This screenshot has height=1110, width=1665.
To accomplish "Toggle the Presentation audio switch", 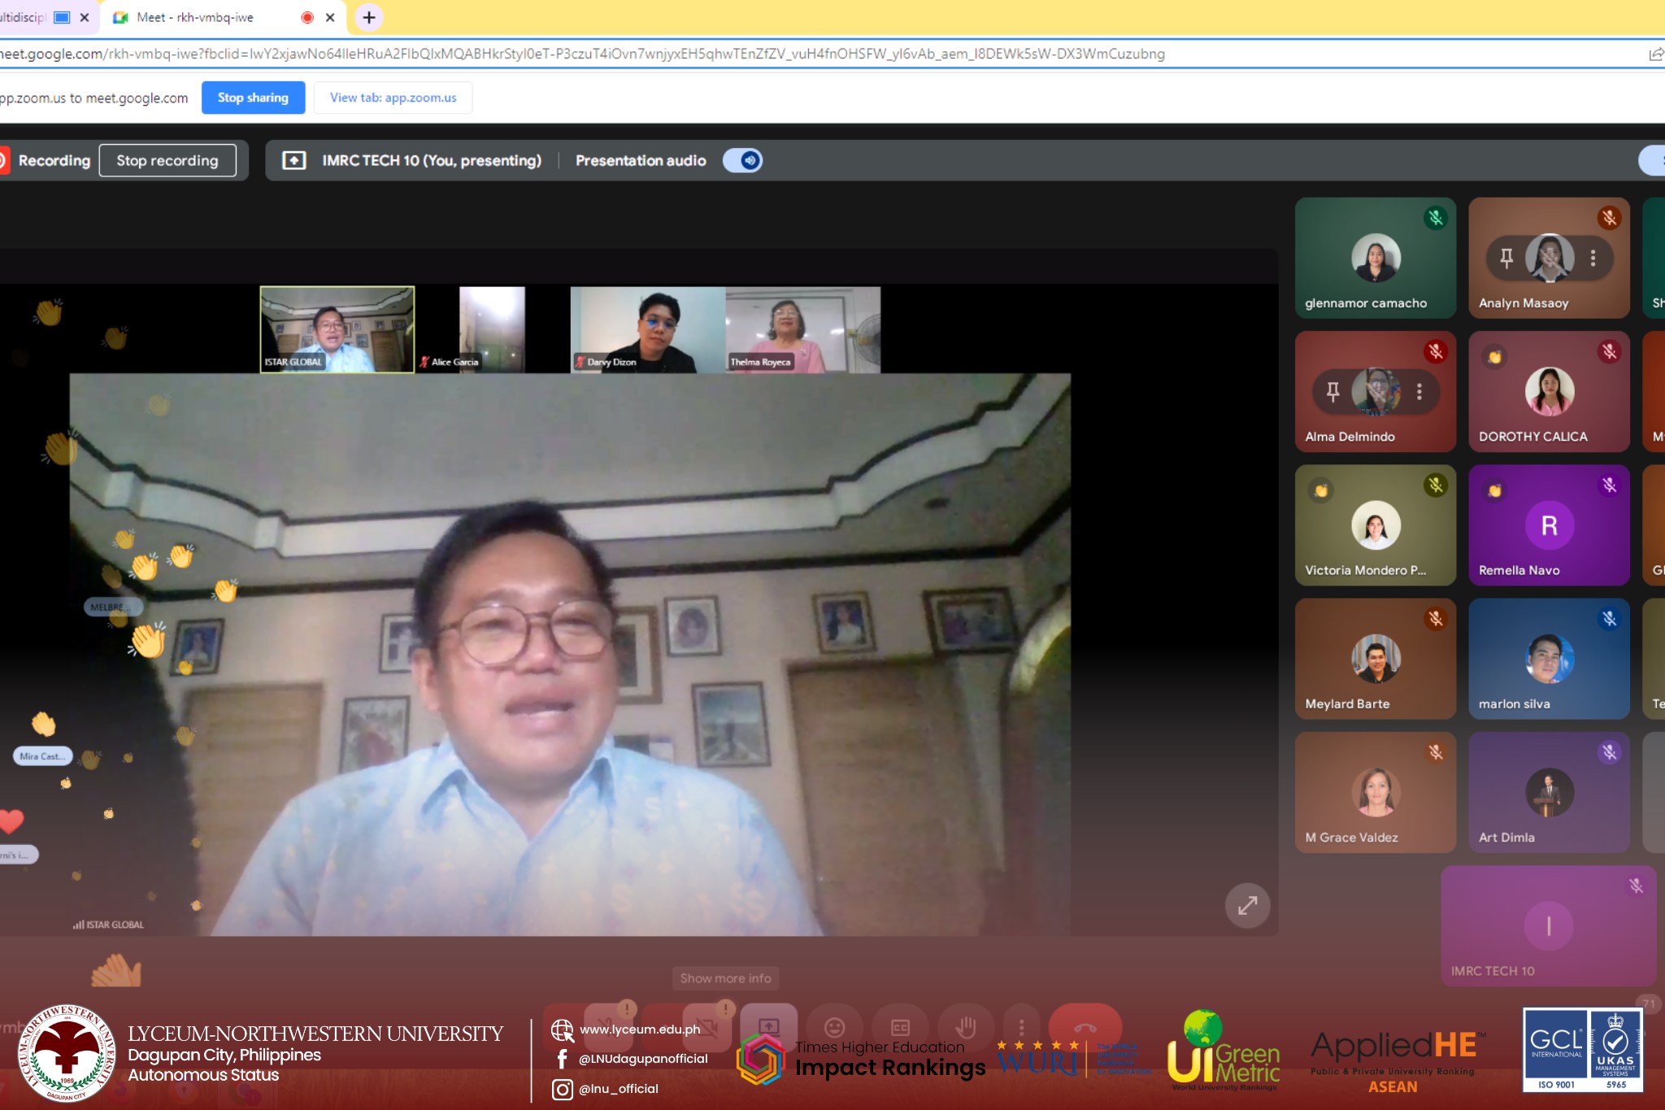I will click(742, 160).
